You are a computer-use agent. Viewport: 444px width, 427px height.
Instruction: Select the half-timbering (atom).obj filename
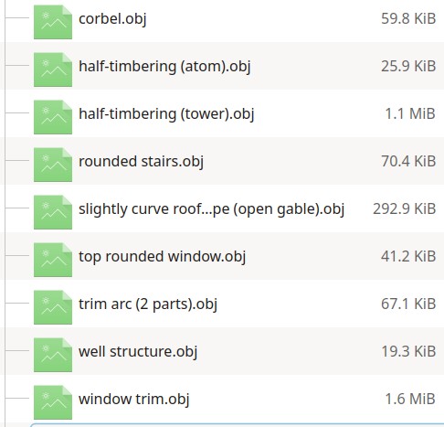point(164,67)
